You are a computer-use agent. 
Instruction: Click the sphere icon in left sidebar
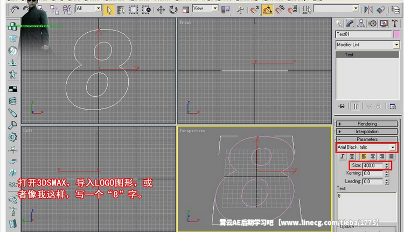tap(12, 50)
